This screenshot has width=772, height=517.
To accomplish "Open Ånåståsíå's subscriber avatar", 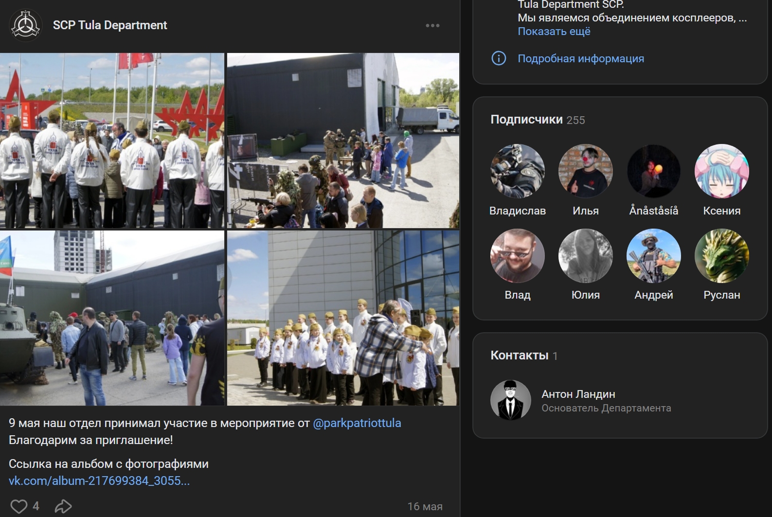I will point(654,171).
